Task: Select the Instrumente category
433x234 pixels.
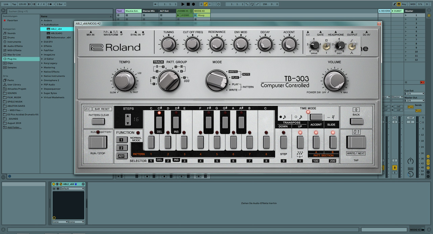Action: pyautogui.click(x=14, y=42)
